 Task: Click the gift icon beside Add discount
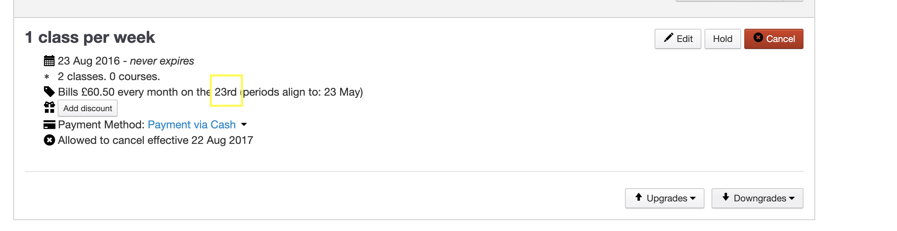[49, 107]
